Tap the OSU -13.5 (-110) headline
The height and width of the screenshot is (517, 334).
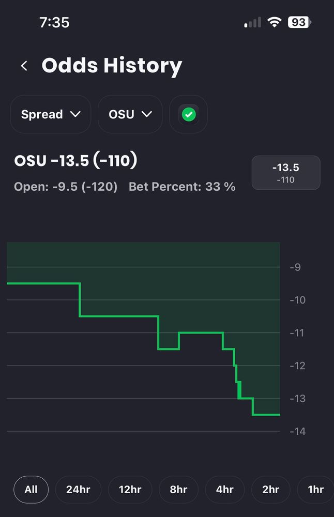(75, 161)
